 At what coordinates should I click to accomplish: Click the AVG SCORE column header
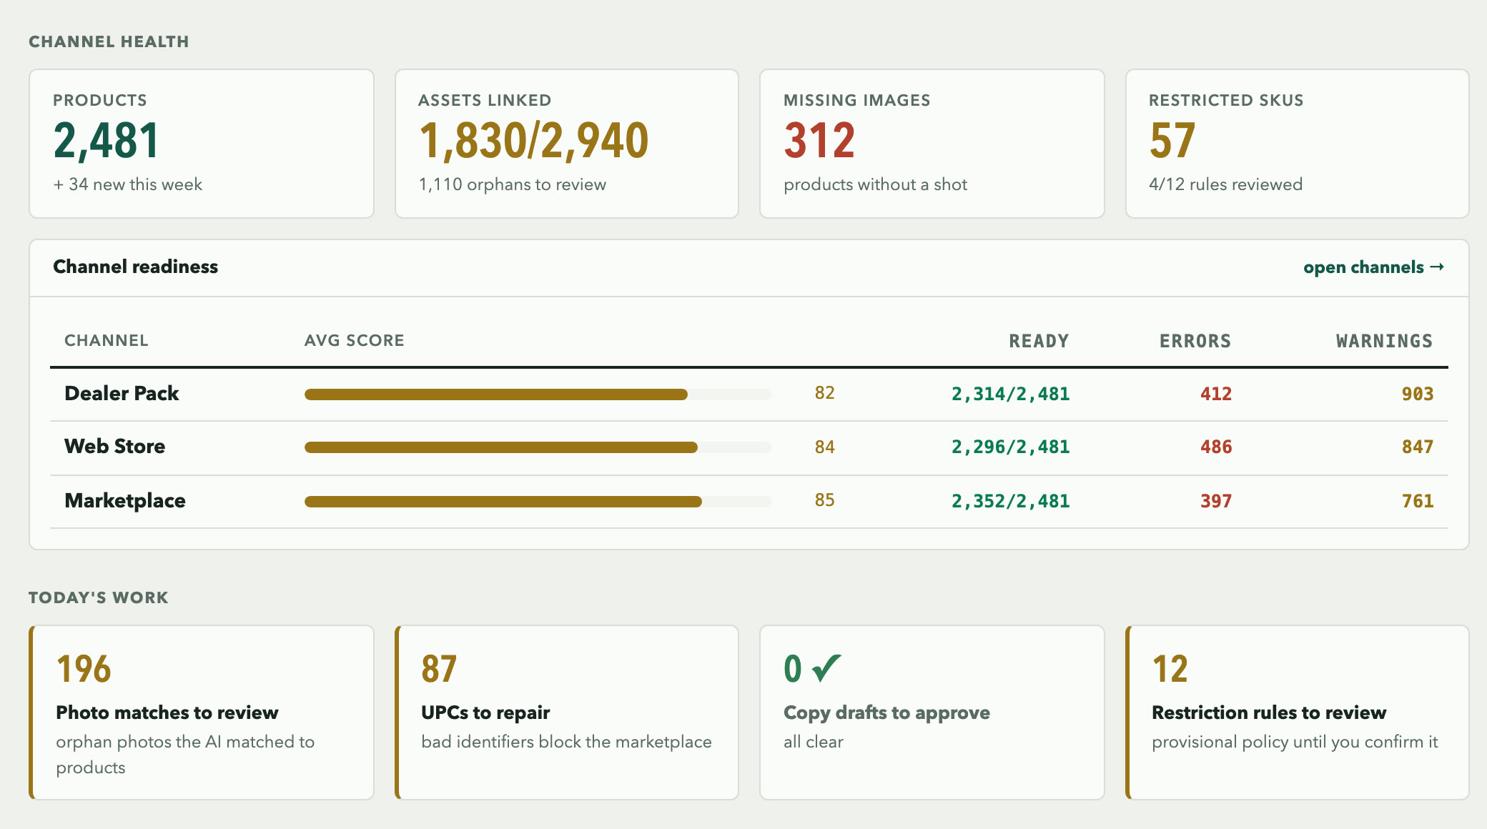(355, 340)
